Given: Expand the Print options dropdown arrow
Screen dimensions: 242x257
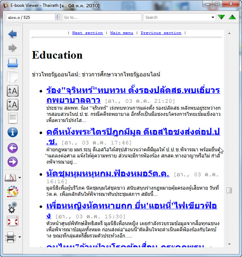Looking at the screenshot, I should (20, 237).
